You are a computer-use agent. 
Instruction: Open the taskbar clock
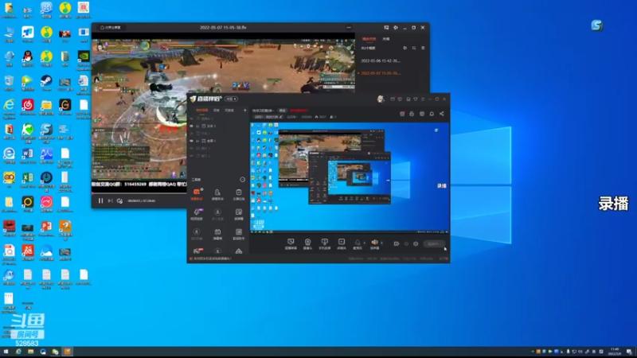[x=615, y=352]
